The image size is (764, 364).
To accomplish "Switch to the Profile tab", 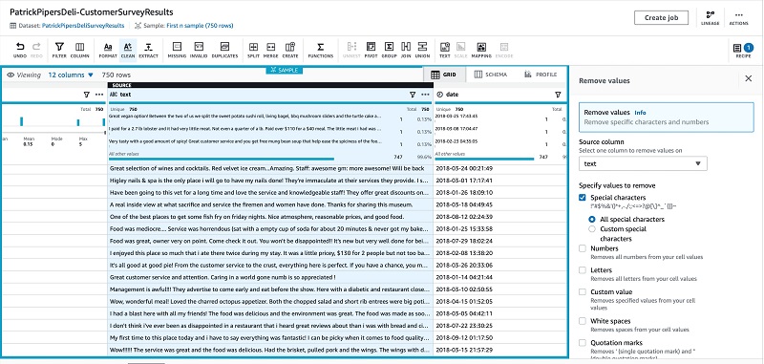I will click(x=541, y=75).
